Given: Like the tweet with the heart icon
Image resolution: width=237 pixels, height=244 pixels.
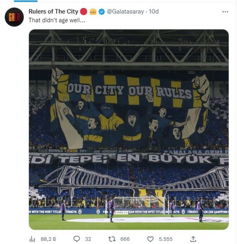Looking at the screenshot, I should [151, 239].
